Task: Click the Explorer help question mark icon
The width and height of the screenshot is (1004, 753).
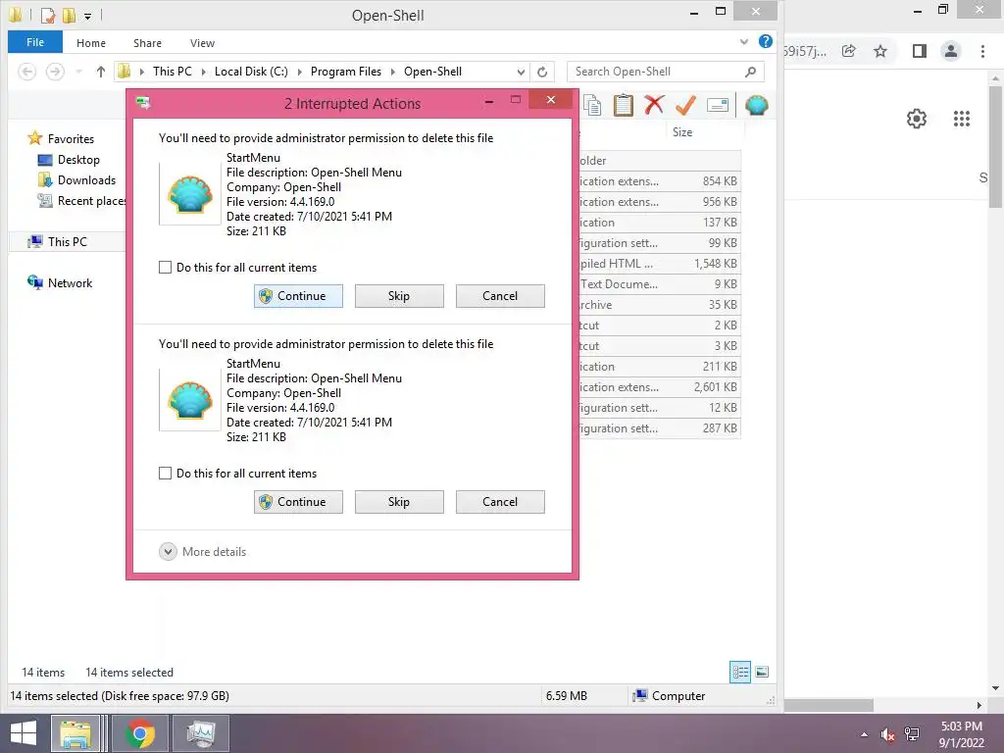Action: (x=765, y=41)
